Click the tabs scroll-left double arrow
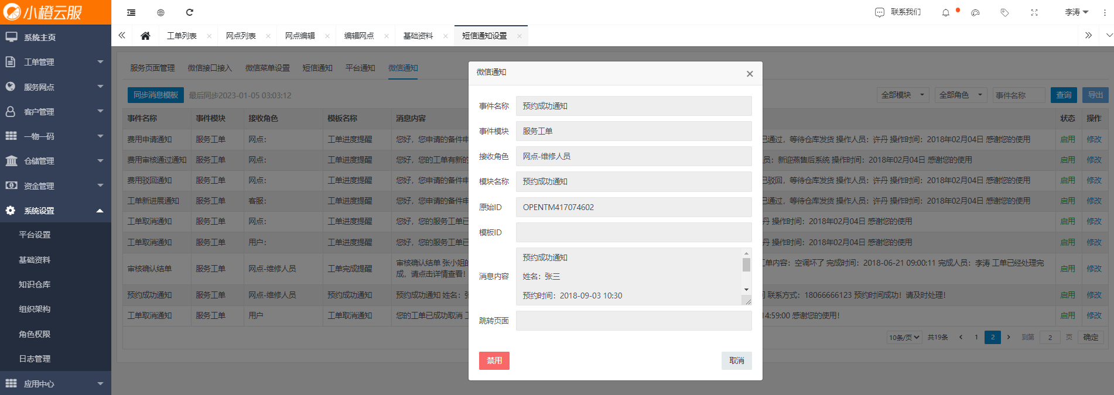1114x395 pixels. (122, 35)
